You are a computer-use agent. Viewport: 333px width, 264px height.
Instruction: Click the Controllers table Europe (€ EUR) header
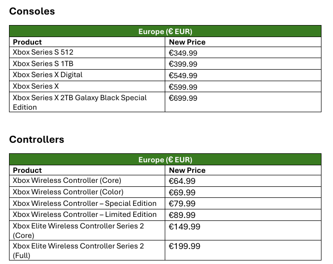point(165,160)
